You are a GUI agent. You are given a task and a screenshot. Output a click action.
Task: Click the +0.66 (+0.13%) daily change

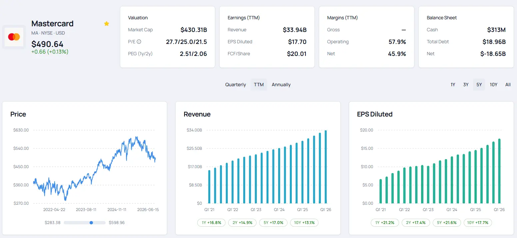pos(50,52)
